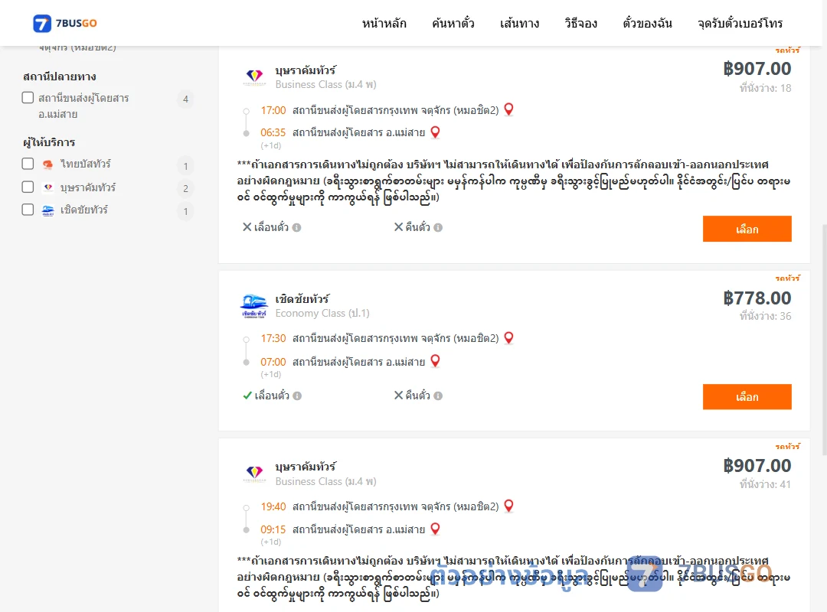
Task: Open map pin for 17:00 departure station
Action: click(x=509, y=109)
